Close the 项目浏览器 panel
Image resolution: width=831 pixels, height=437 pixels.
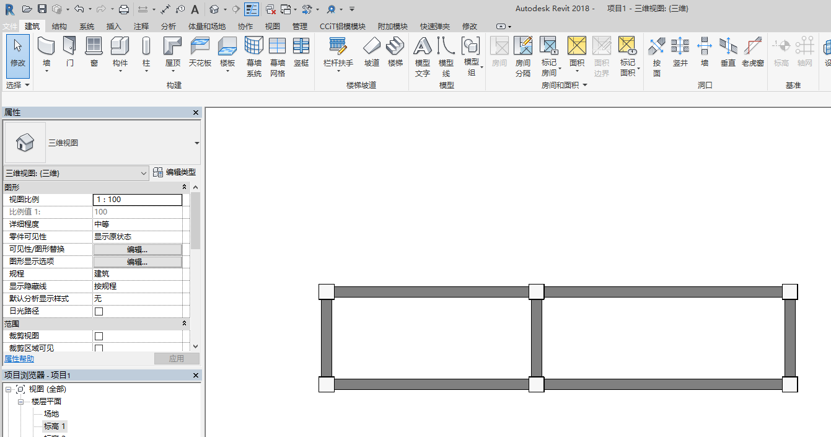pos(196,376)
